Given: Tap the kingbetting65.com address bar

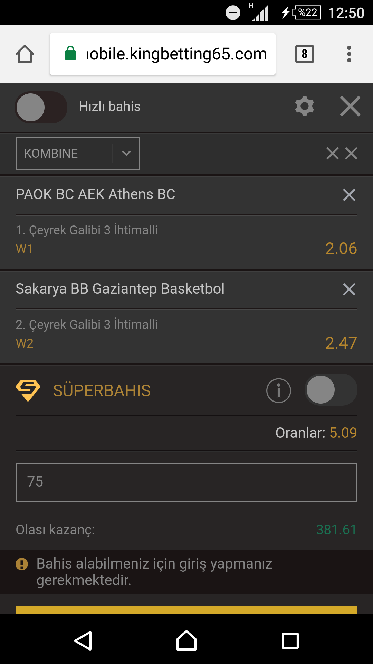Looking at the screenshot, I should (x=163, y=54).
